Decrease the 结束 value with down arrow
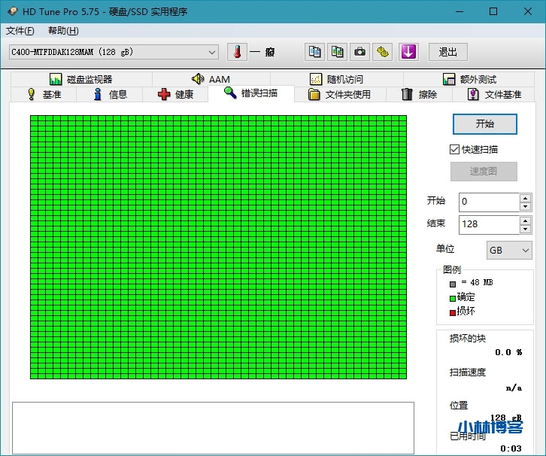The height and width of the screenshot is (456, 546). pos(525,229)
